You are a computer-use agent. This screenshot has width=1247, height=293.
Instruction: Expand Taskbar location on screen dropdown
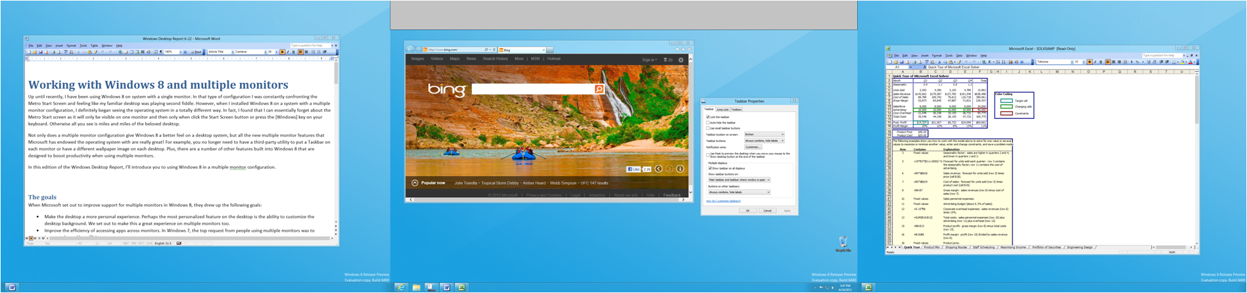pyautogui.click(x=764, y=135)
